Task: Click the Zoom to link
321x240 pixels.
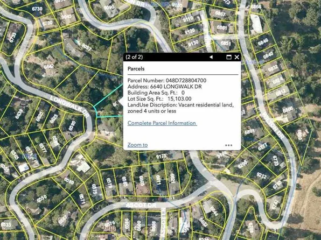Action: tap(137, 145)
